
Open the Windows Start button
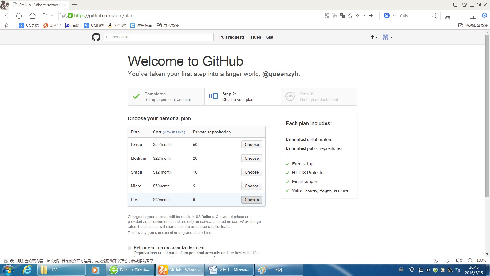tap(8, 270)
